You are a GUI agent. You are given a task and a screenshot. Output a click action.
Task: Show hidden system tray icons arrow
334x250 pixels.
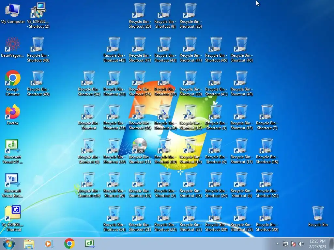pyautogui.click(x=277, y=244)
